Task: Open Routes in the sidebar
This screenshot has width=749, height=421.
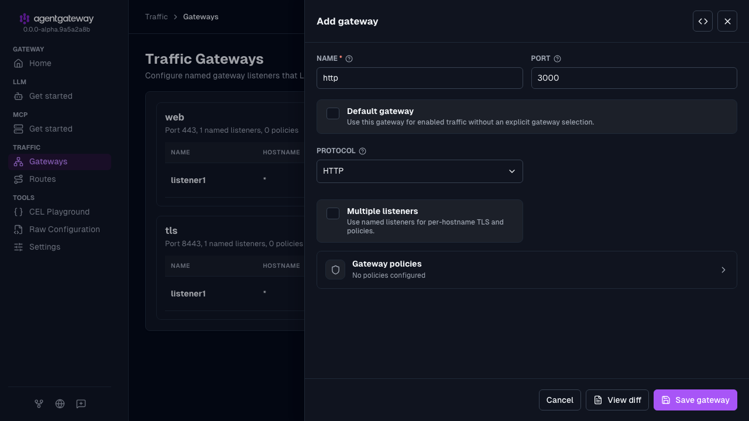Action: click(x=60, y=179)
